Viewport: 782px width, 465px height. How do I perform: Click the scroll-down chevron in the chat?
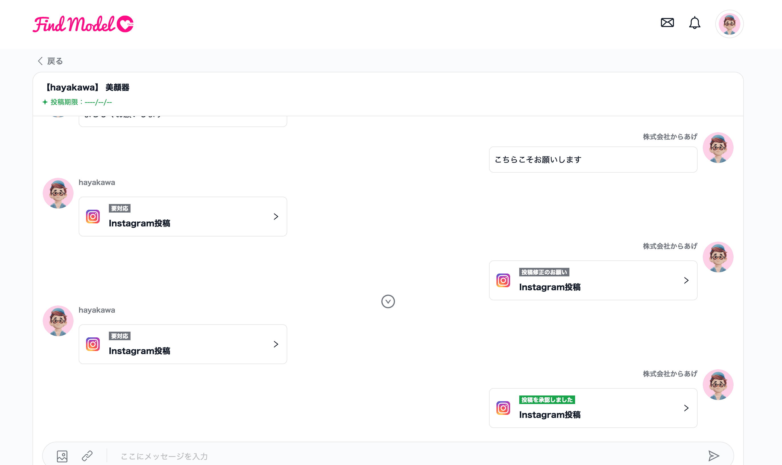click(388, 301)
